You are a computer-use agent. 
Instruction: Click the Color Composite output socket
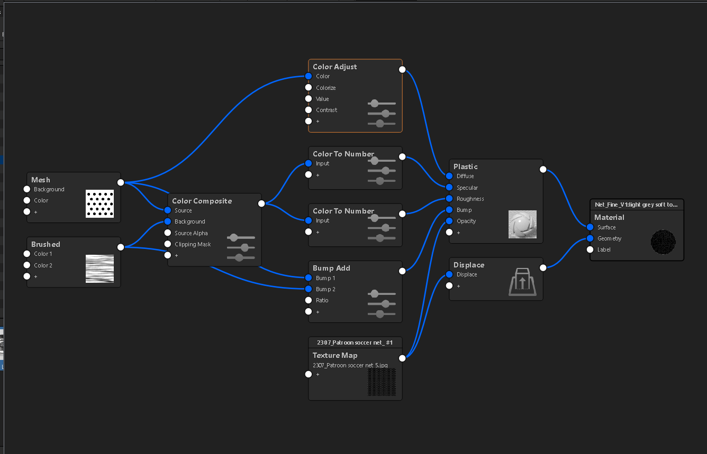click(261, 203)
